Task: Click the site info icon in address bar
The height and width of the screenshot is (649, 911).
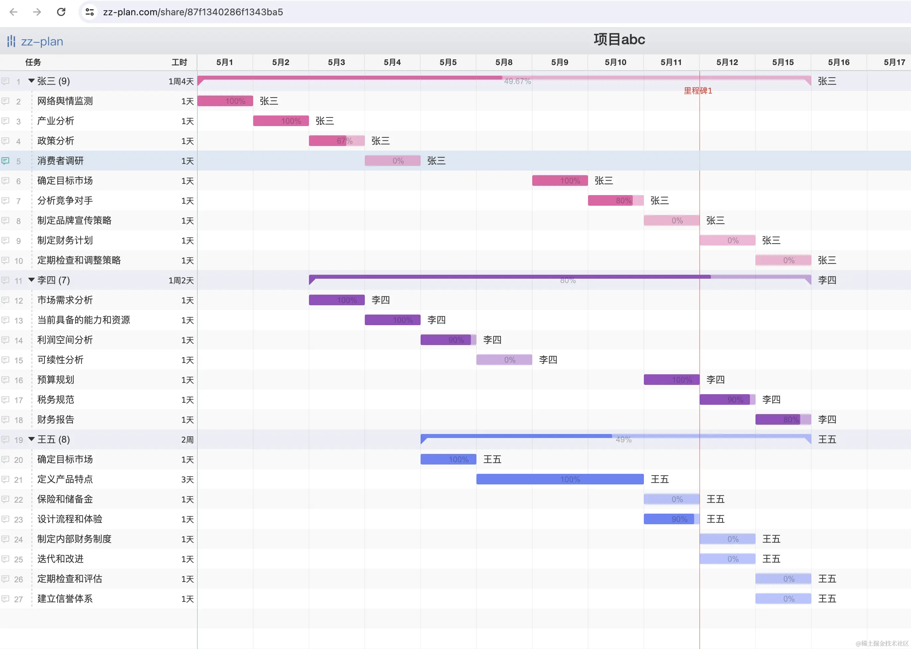Action: click(90, 12)
